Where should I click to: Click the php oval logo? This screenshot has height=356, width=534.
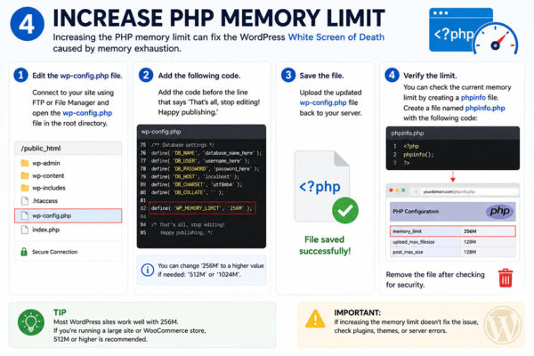(499, 211)
